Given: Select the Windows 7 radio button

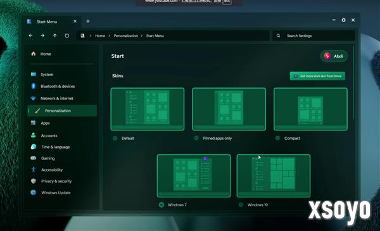Looking at the screenshot, I should (x=161, y=205).
